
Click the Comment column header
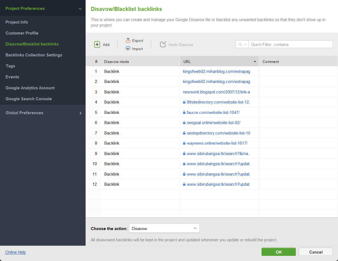click(x=271, y=62)
